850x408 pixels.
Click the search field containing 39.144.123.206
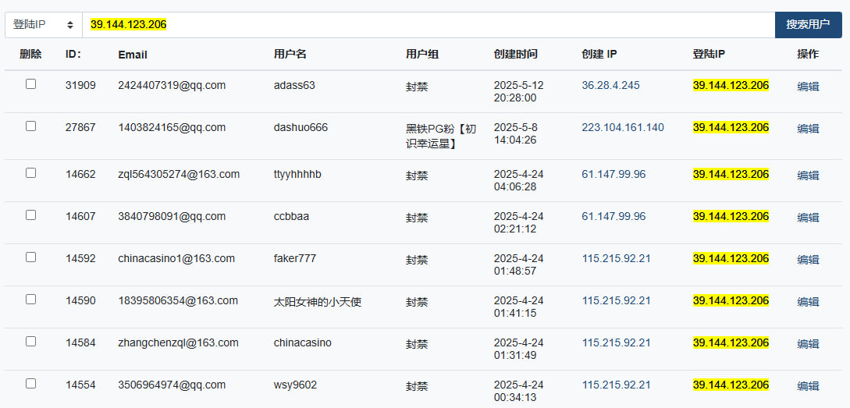coord(429,25)
